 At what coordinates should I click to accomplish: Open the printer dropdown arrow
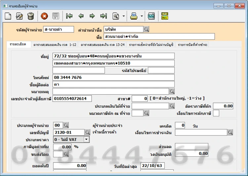tap(142, 16)
